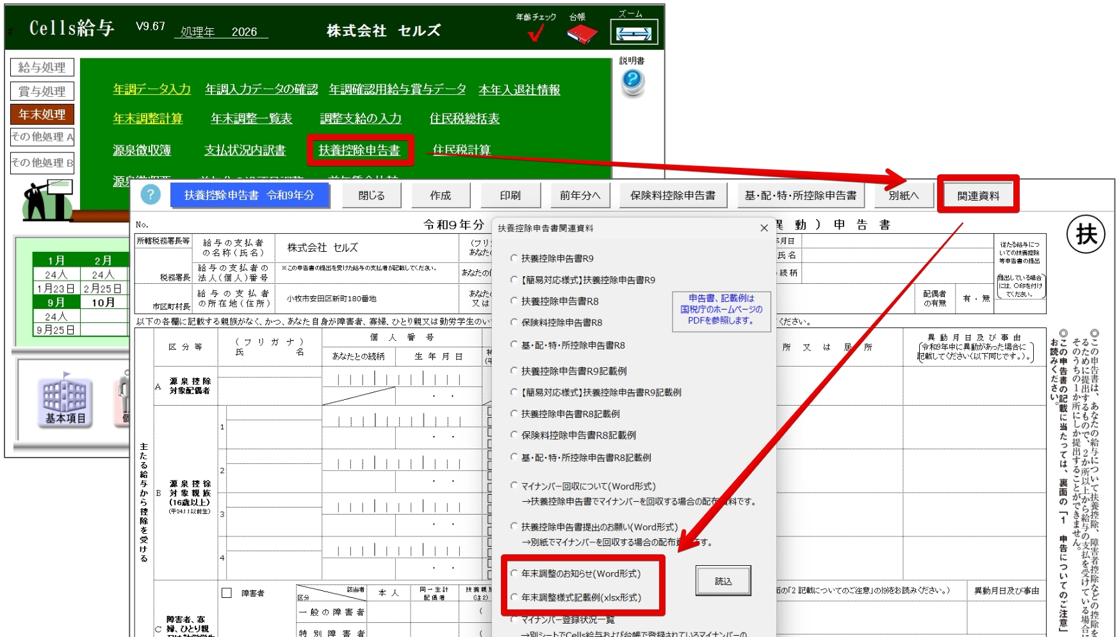Open 基・配・特・所控除申告書 button
This screenshot has width=1119, height=637.
[801, 195]
